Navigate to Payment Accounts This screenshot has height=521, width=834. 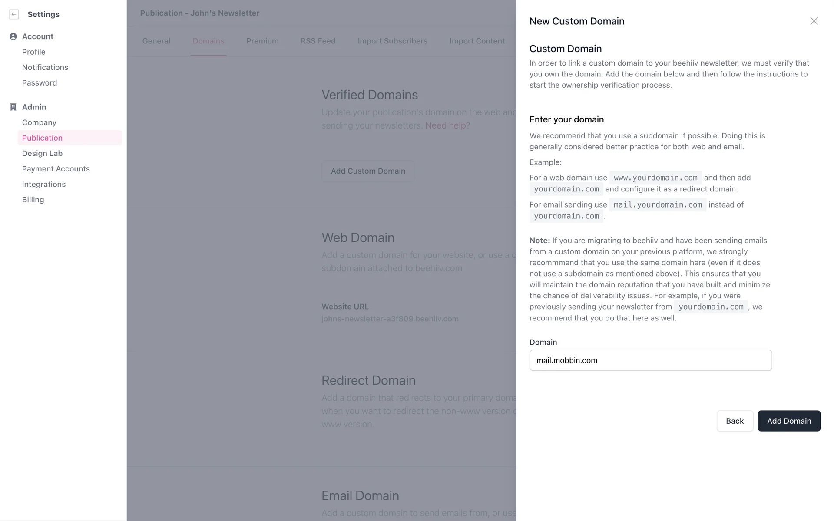click(x=56, y=169)
